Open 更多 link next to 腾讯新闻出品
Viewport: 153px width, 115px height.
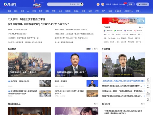(96, 104)
